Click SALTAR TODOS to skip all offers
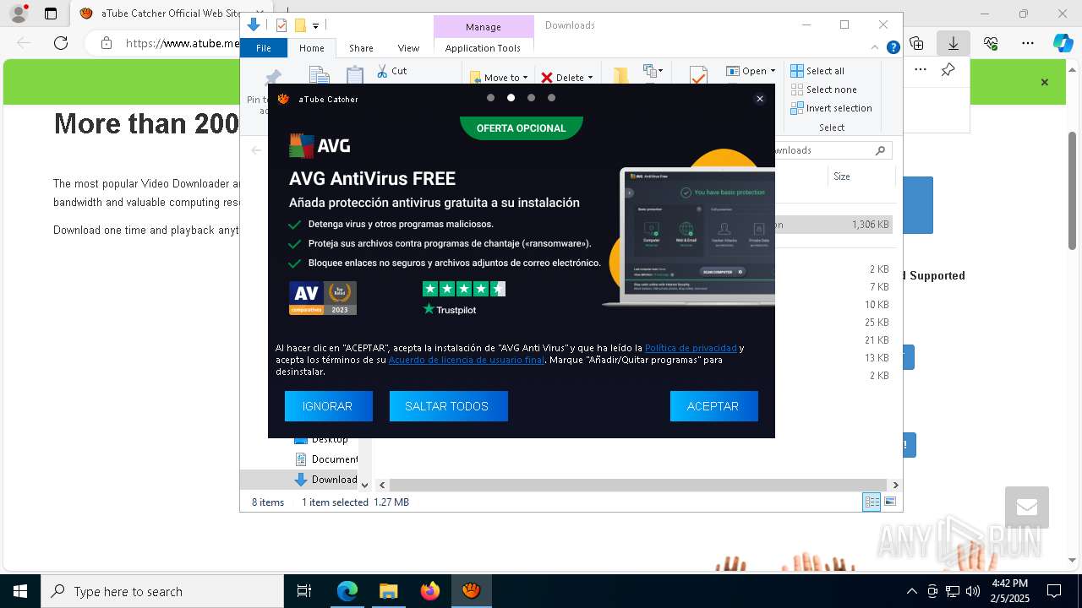The image size is (1082, 608). [x=448, y=406]
